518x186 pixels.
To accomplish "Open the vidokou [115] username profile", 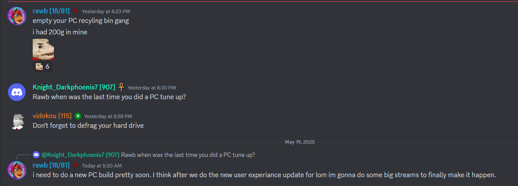I will (x=52, y=116).
